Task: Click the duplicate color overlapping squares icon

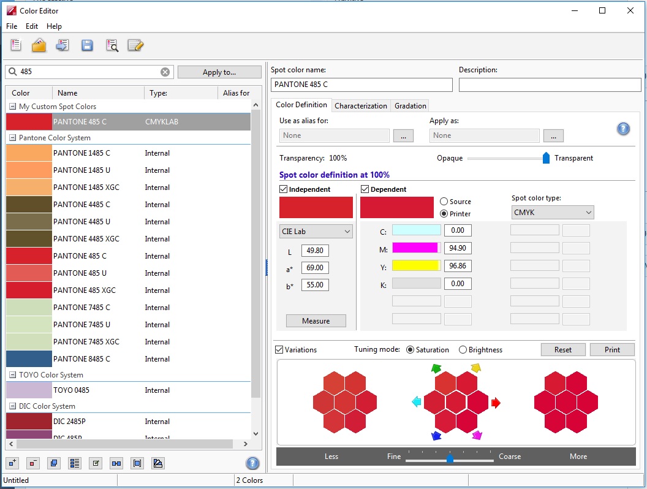Action: (54, 463)
